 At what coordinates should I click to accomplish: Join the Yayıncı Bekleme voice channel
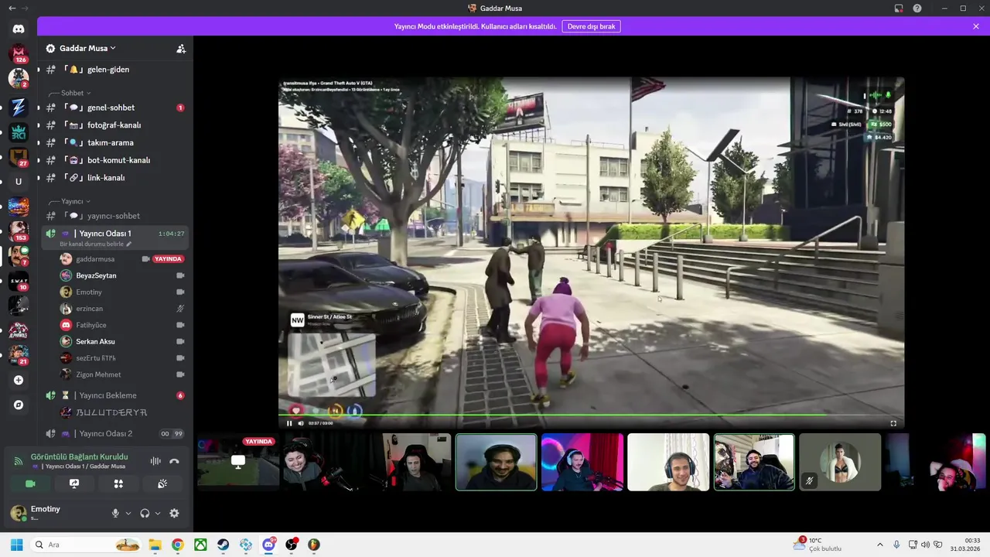[114, 395]
